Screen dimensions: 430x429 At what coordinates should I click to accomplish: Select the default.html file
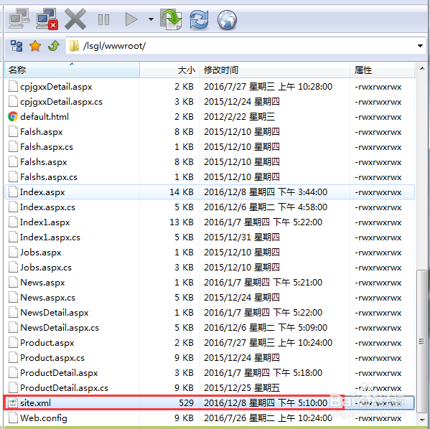point(210,117)
